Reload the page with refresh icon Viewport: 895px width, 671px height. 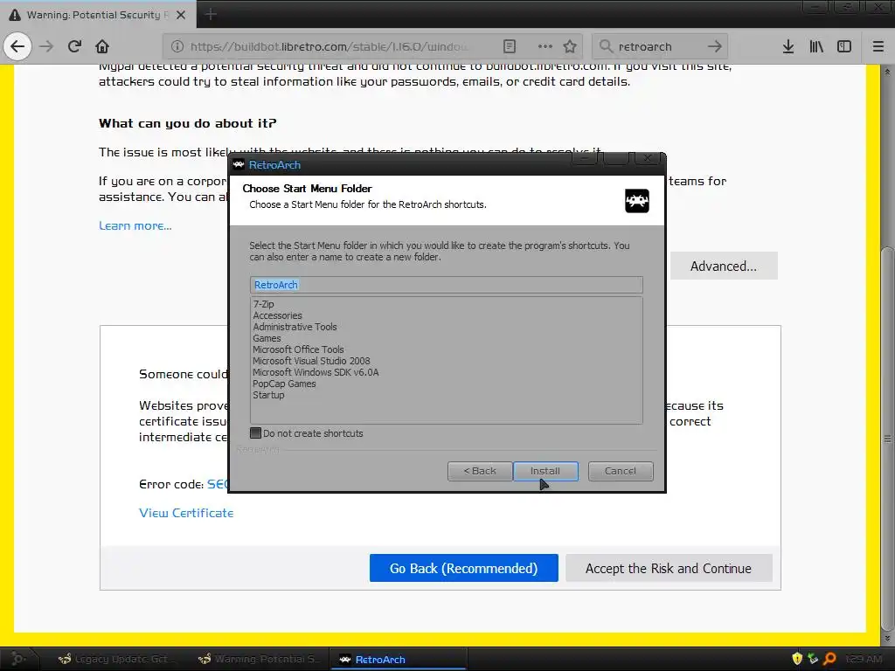tap(74, 46)
